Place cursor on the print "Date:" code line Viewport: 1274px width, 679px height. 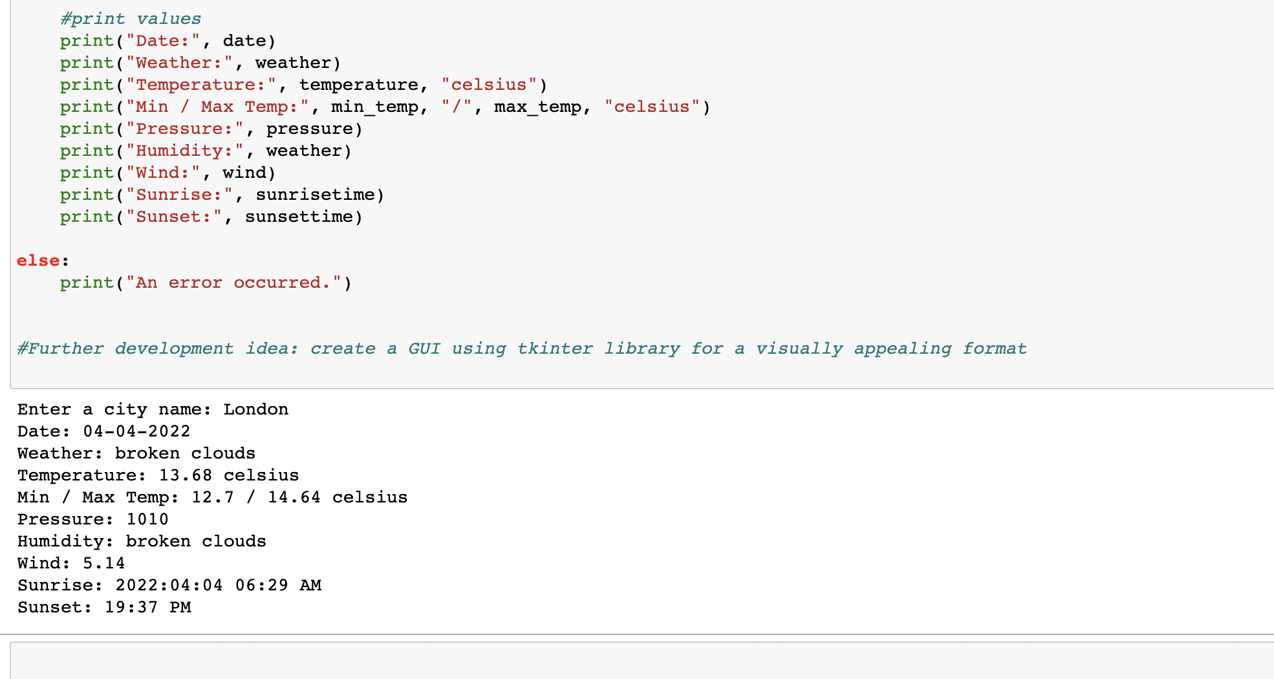point(167,41)
